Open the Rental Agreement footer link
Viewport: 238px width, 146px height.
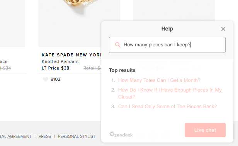tap(15, 136)
